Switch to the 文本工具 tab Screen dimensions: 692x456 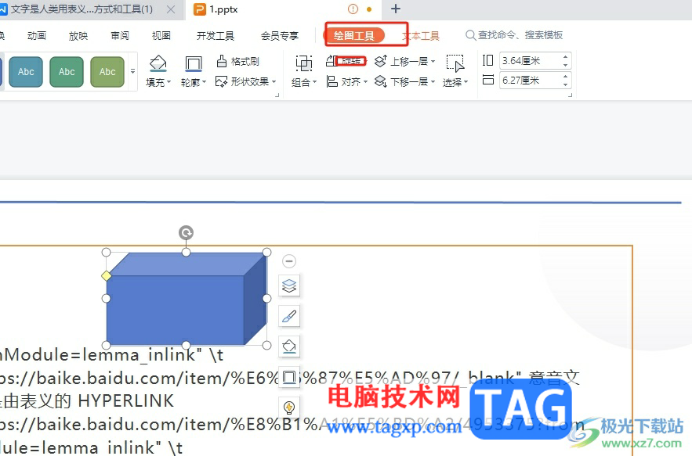(421, 36)
